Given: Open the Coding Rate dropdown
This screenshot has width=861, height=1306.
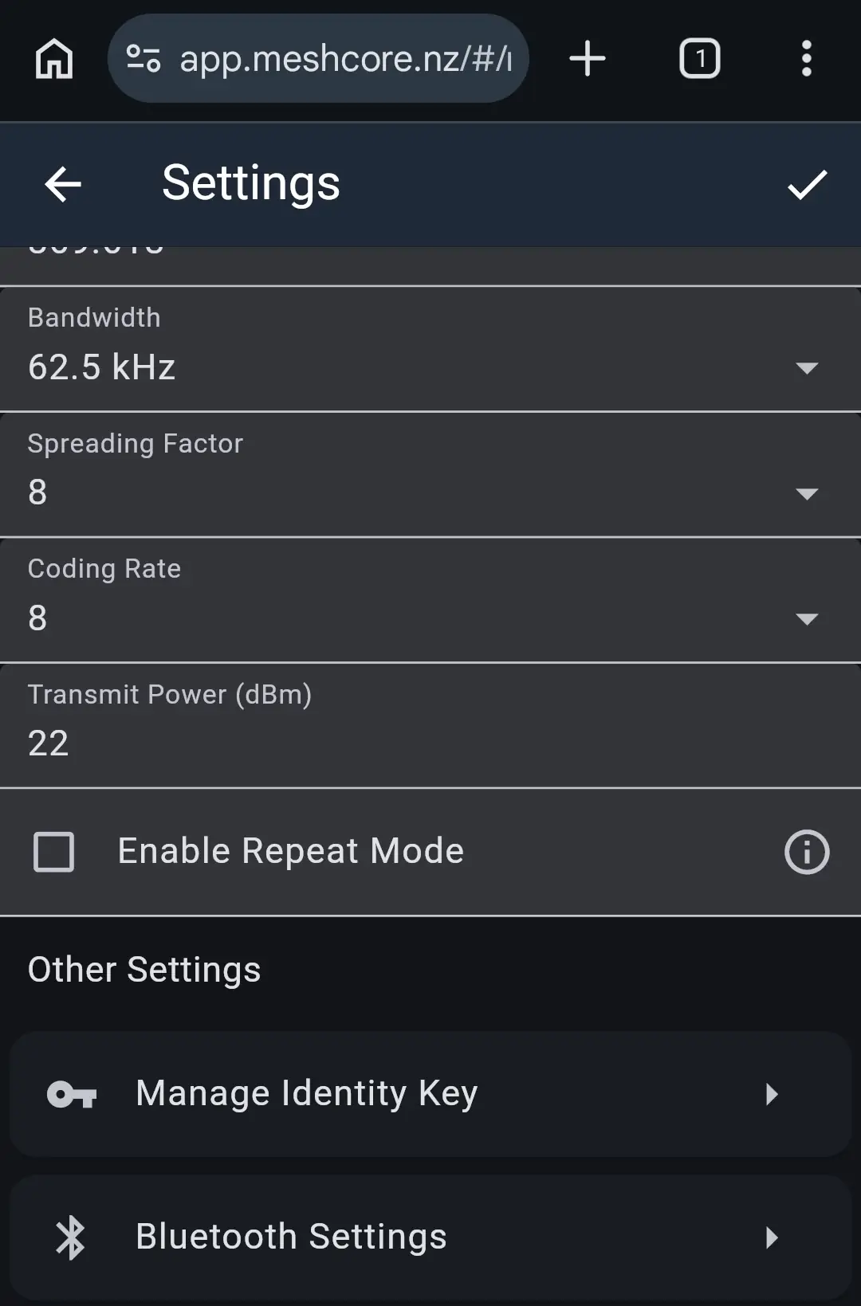Looking at the screenshot, I should [x=807, y=619].
